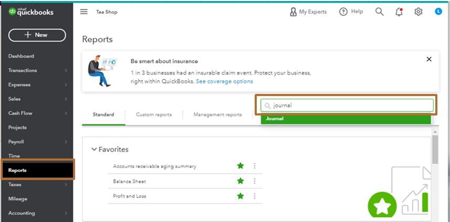Click the scrollbar up arrow

(435, 132)
